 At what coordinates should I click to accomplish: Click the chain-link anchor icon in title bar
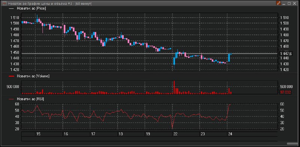click(278, 3)
